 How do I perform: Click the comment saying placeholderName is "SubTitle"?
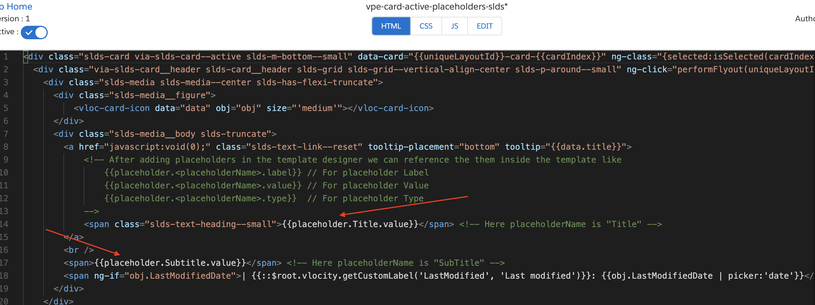(x=396, y=263)
